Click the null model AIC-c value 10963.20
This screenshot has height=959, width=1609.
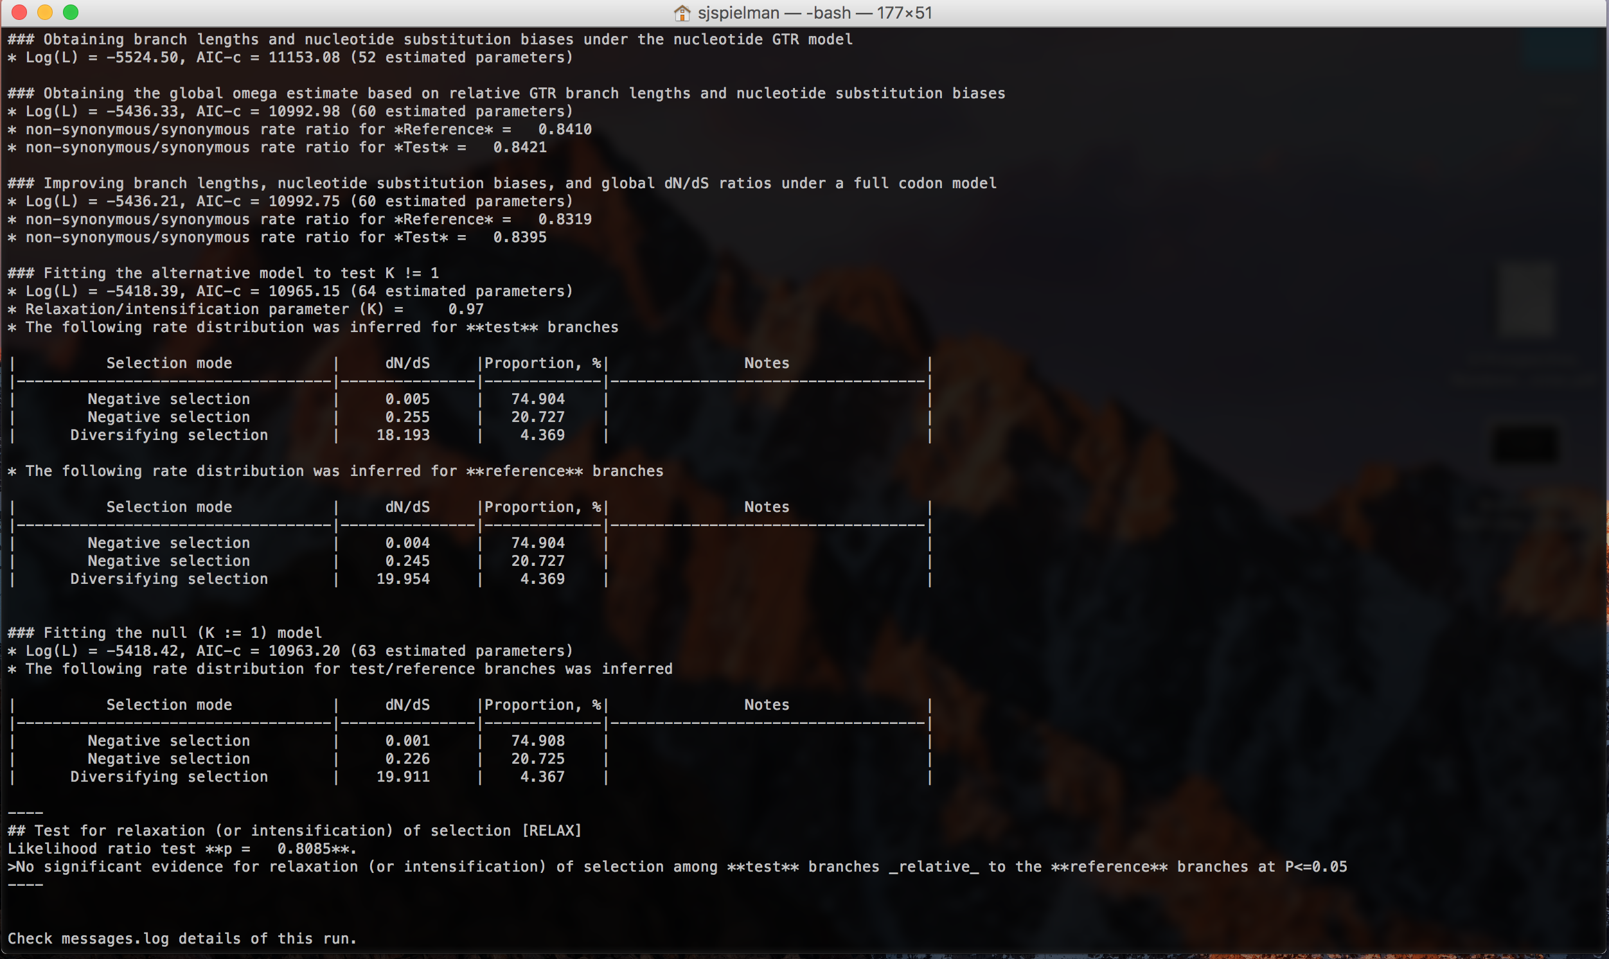(x=304, y=651)
